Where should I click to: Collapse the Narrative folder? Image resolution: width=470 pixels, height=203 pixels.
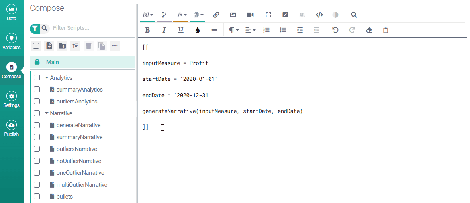click(47, 113)
